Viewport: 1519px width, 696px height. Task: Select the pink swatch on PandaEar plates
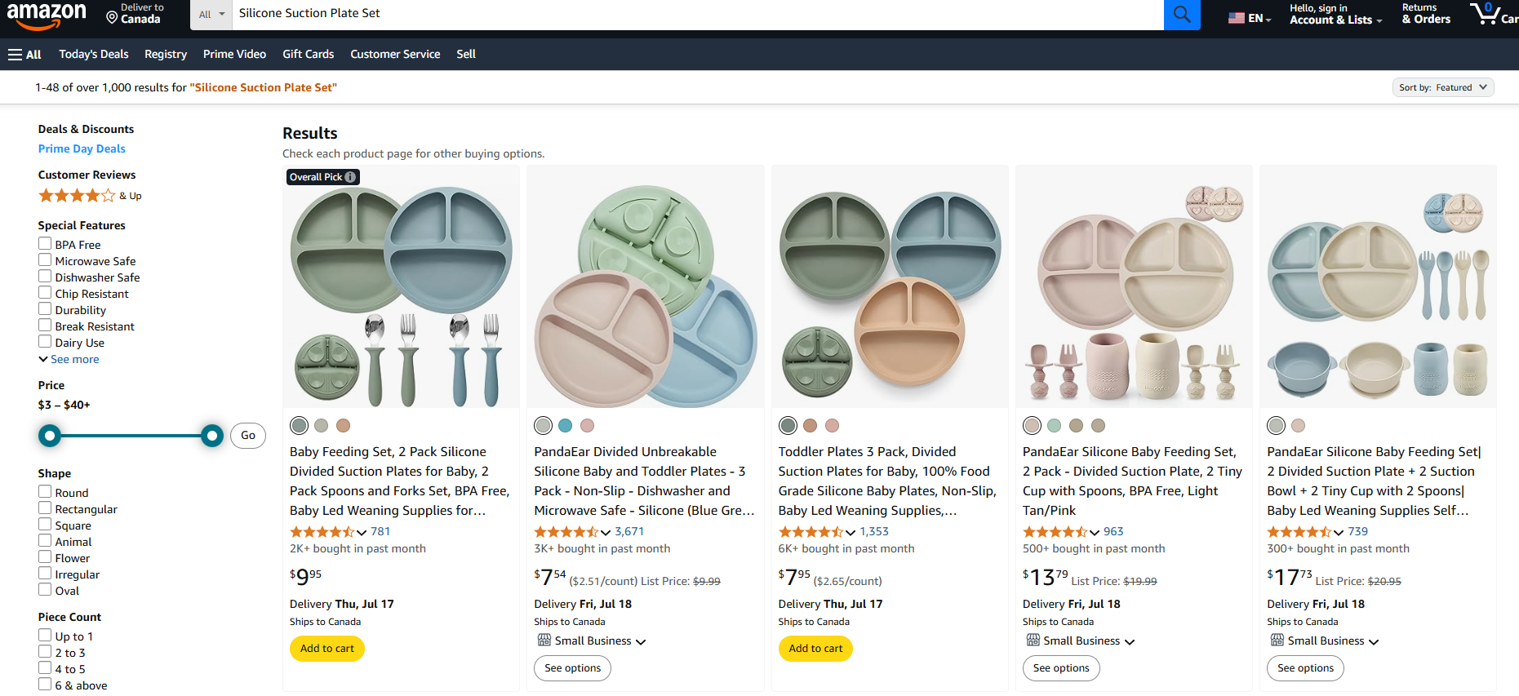(x=587, y=425)
